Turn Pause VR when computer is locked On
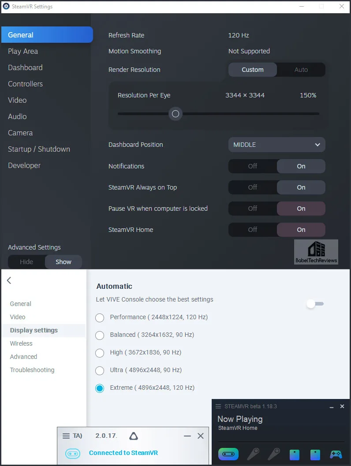Viewport: 351px width, 466px height. click(x=301, y=209)
